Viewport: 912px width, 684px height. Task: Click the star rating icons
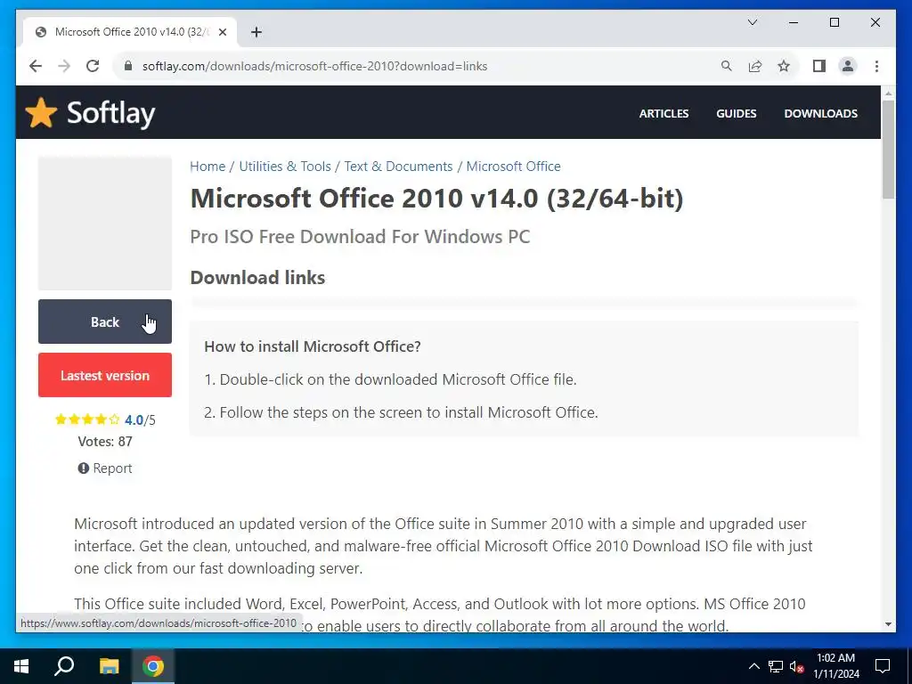(x=87, y=419)
